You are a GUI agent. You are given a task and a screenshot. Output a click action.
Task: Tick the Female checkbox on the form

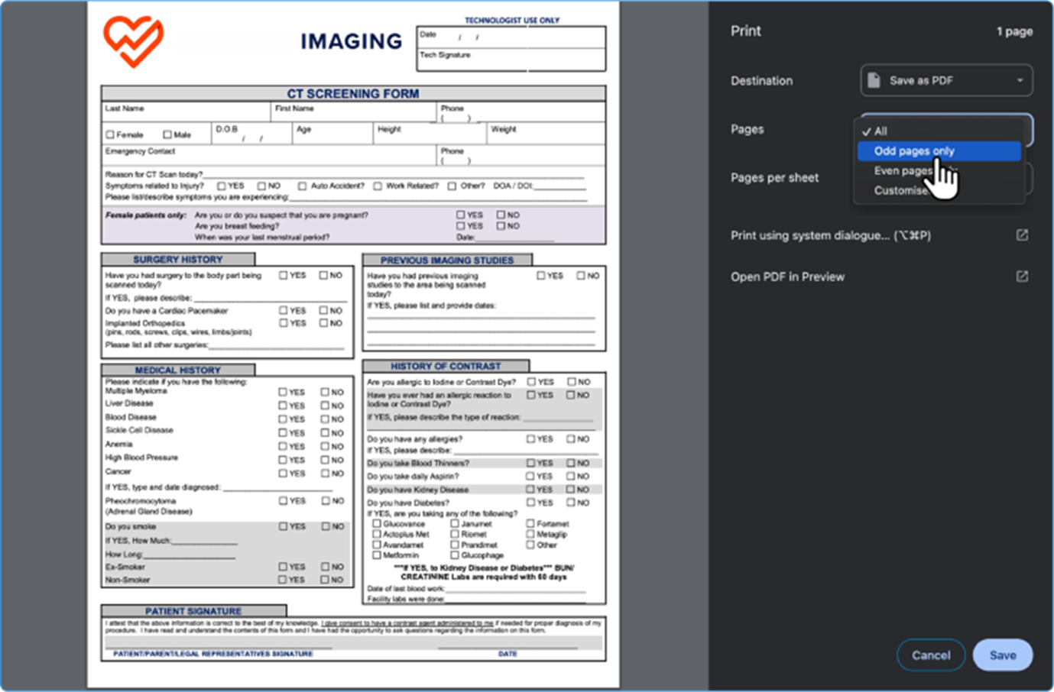point(110,135)
